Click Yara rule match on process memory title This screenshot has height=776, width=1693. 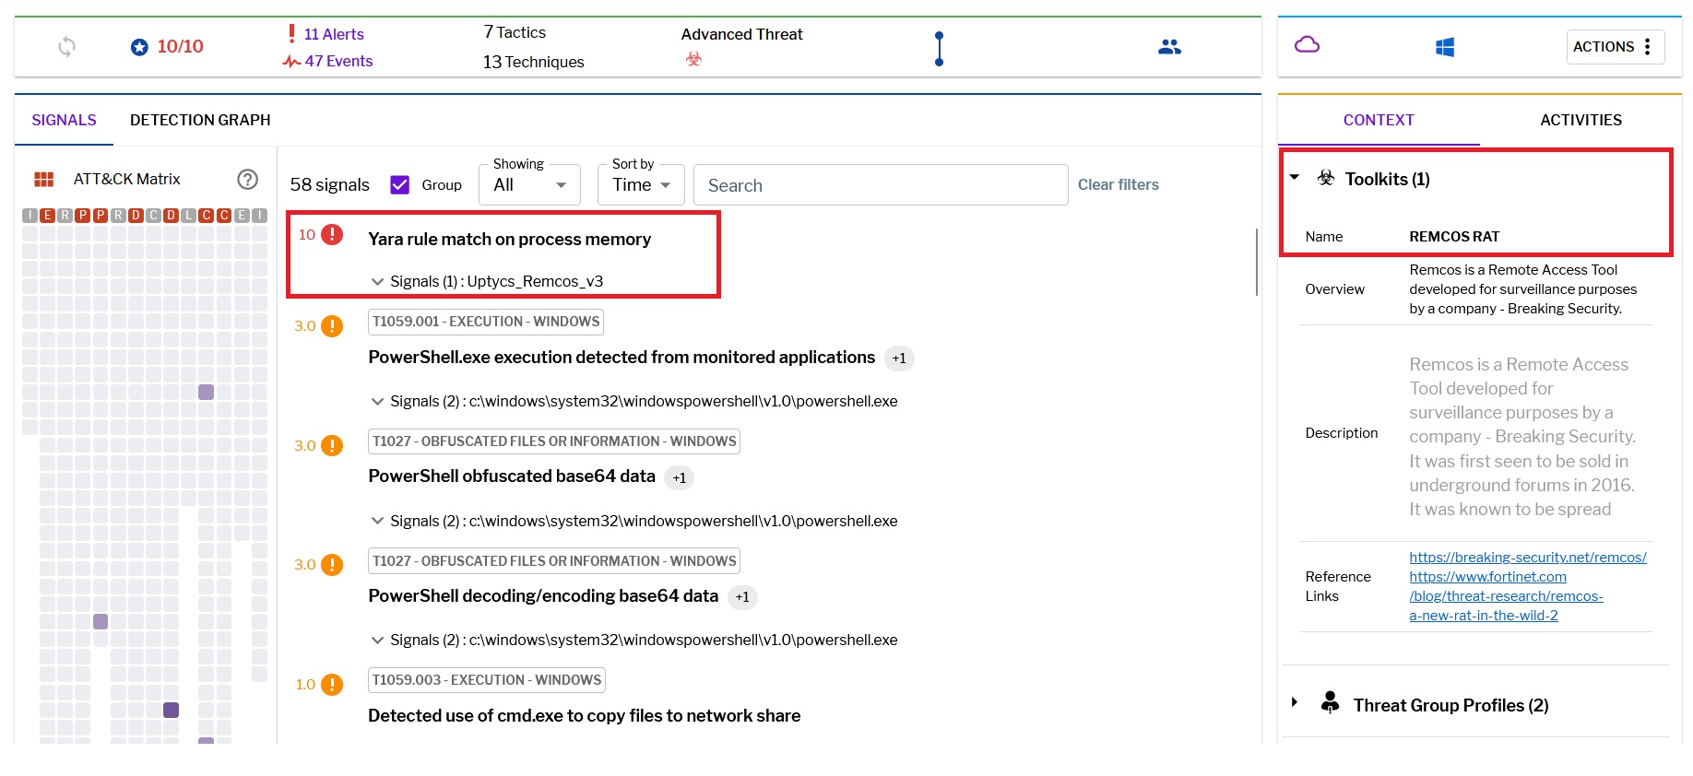(509, 240)
